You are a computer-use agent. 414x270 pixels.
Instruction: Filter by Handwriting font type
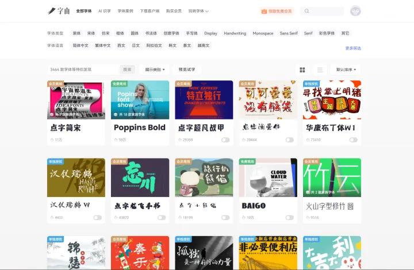pyautogui.click(x=235, y=33)
